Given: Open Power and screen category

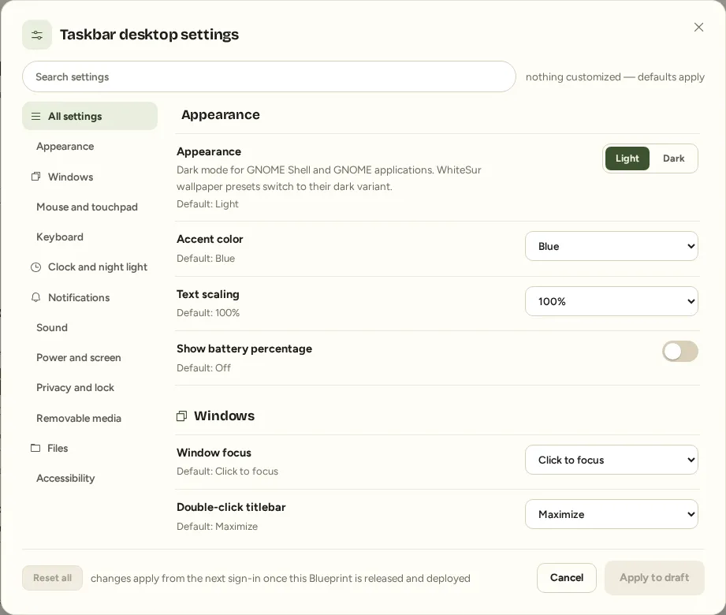Looking at the screenshot, I should tap(90, 357).
